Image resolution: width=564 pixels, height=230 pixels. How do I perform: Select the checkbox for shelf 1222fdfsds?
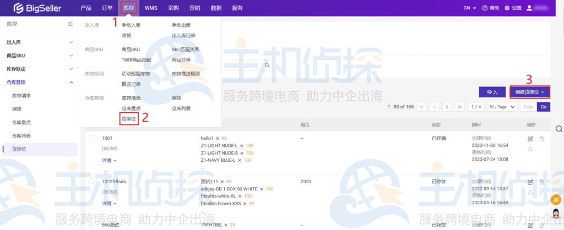pos(91,182)
